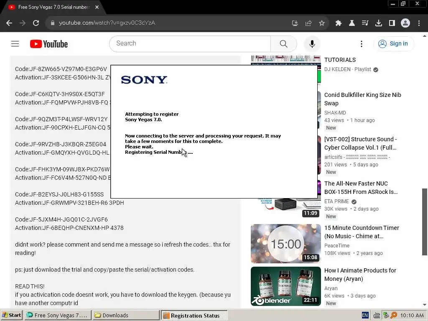This screenshot has width=428, height=321.
Task: Switch to Free Sony Vegas 7 taskbar item
Action: (x=57, y=315)
